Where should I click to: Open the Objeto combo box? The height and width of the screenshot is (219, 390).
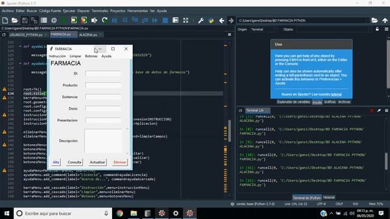coord(333,29)
